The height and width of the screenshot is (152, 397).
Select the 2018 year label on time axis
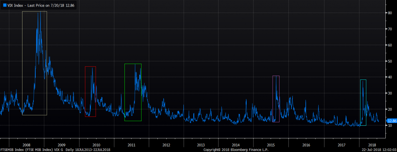pos(372,145)
